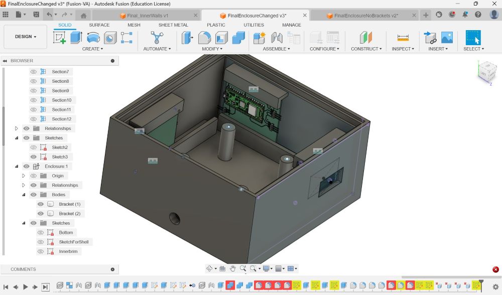
Task: Collapse the Bodies folder
Action: pyautogui.click(x=24, y=195)
